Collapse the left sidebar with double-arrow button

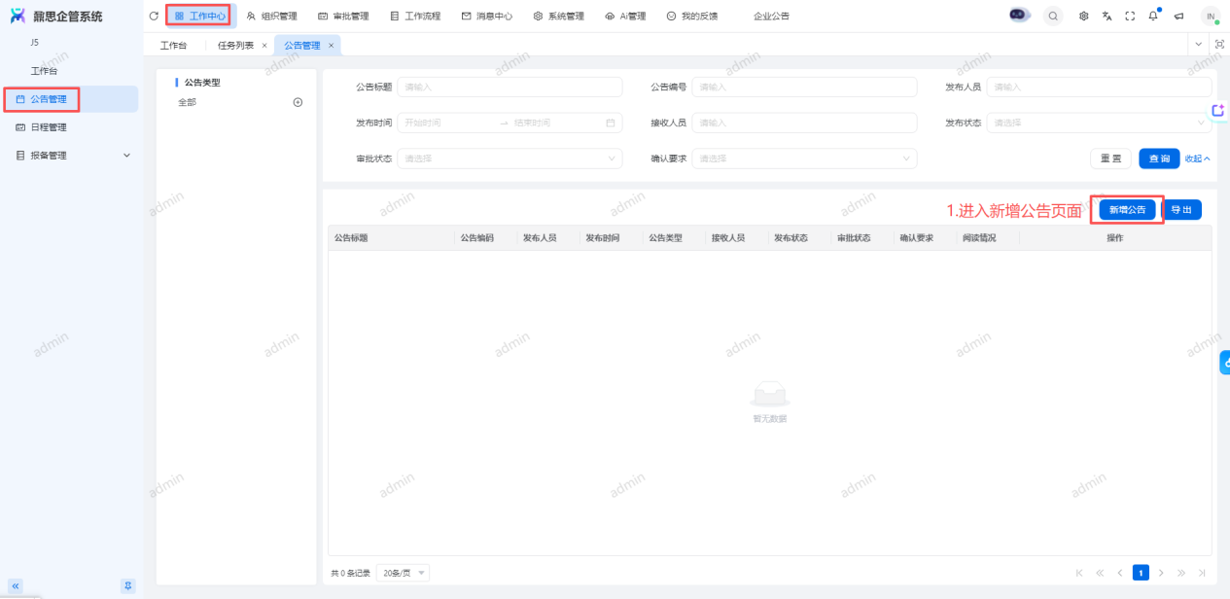[x=16, y=585]
